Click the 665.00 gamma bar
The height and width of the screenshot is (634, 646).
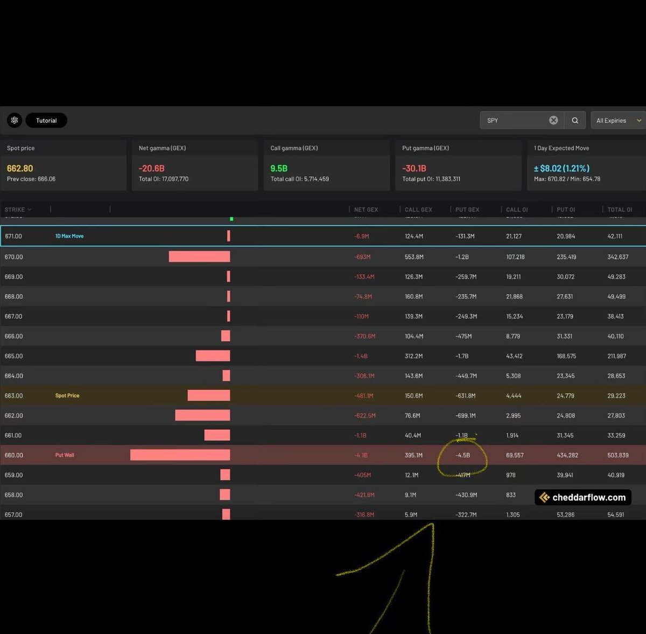[x=213, y=356]
